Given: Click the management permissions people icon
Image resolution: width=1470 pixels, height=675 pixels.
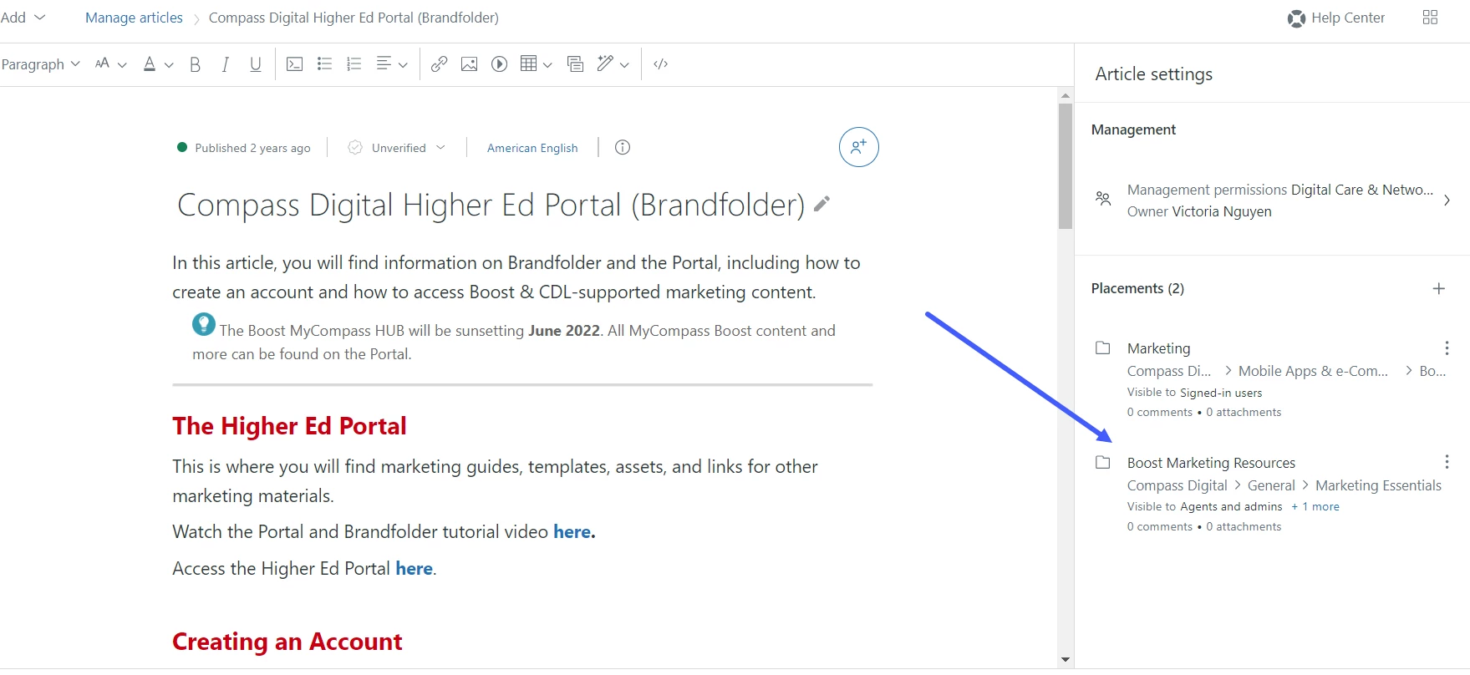Looking at the screenshot, I should [1103, 199].
